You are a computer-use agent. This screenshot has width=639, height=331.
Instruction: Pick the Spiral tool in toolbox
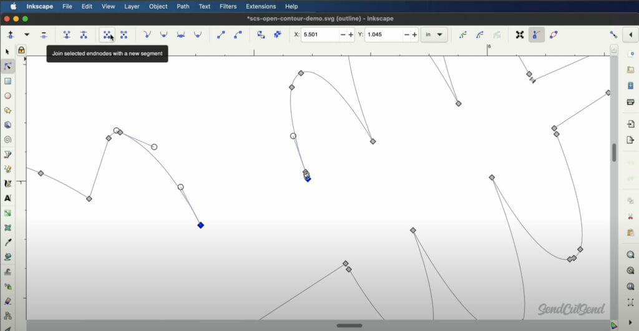coord(8,140)
